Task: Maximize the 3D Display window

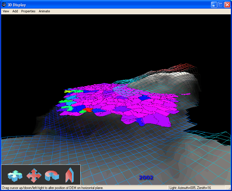Action: click(x=221, y=5)
